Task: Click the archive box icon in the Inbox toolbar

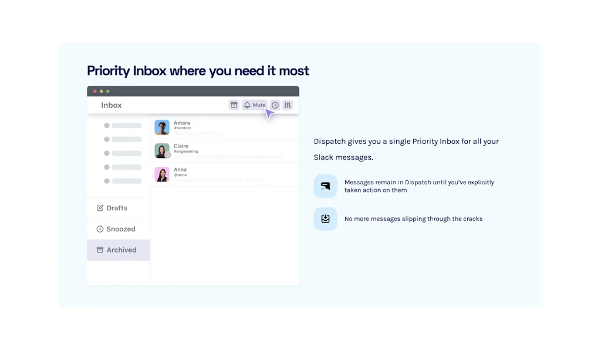Action: [234, 105]
